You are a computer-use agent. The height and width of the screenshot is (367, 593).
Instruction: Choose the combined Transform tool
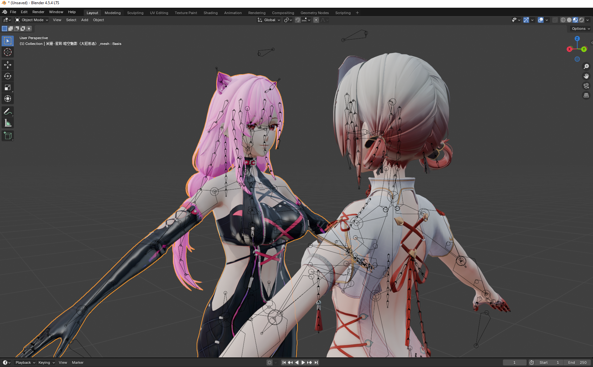[8, 99]
